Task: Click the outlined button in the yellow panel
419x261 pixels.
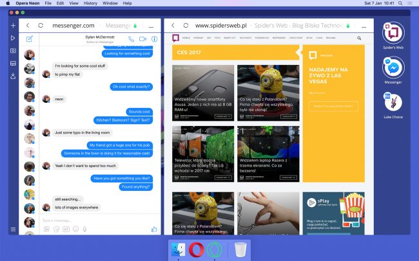Action: pos(333,106)
